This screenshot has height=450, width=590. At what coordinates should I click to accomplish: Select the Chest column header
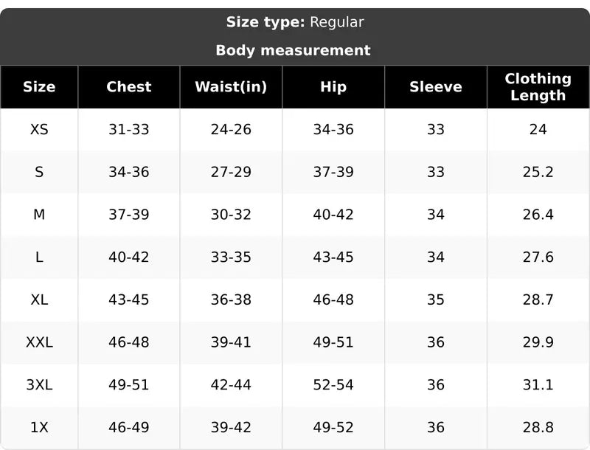pos(129,87)
